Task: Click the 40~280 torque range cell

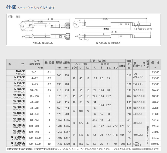Action: [35, 108]
